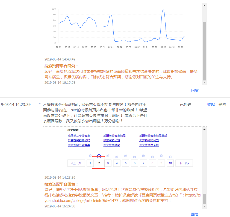The image size is (230, 217).
Task: Go back with the <上一页 button
Action: tap(76, 163)
